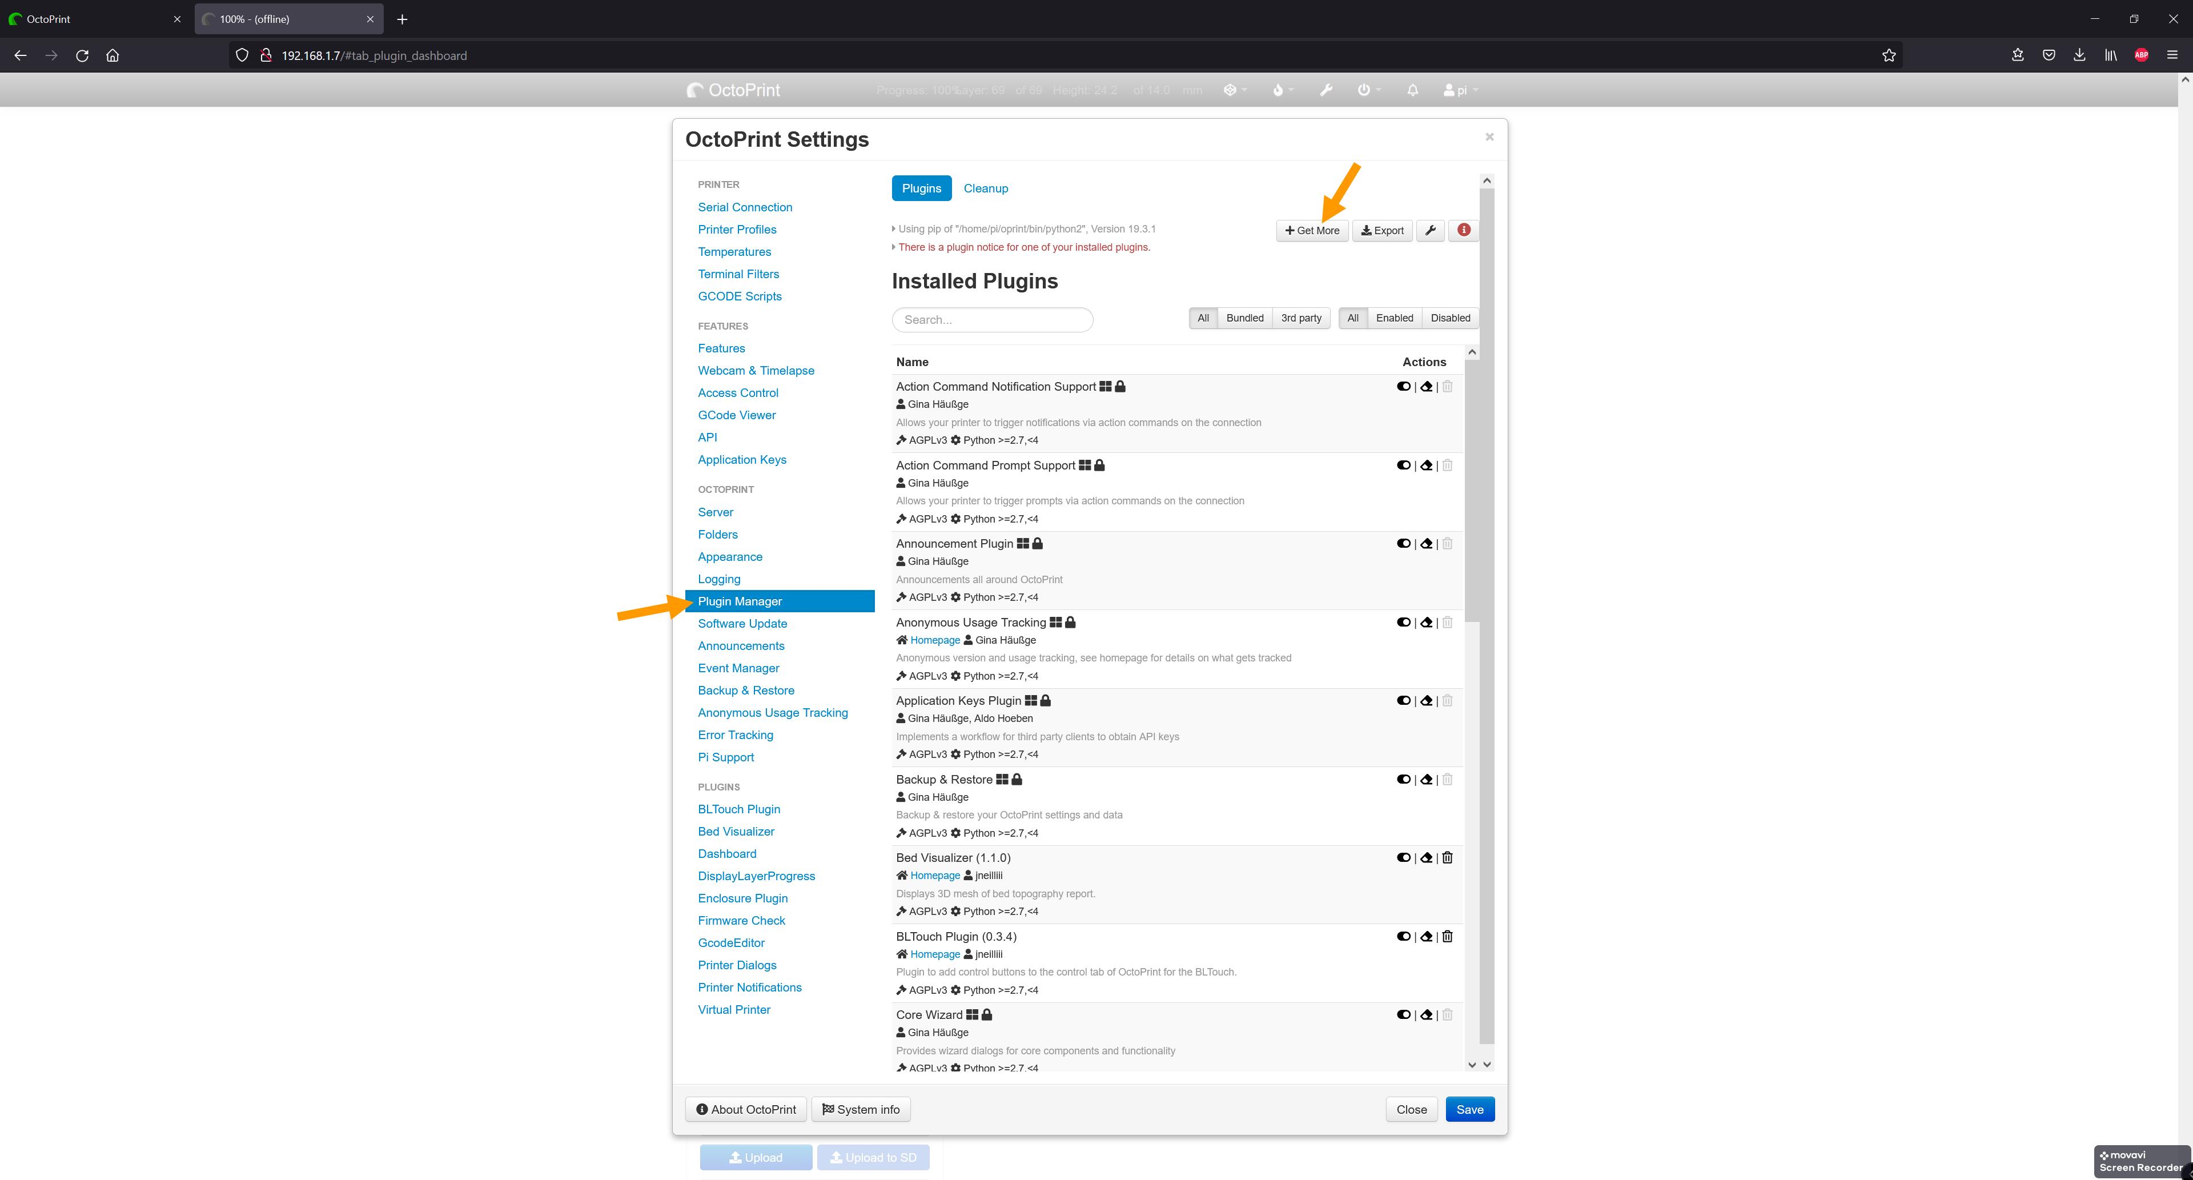Toggle Announcement Plugin enabled state
The height and width of the screenshot is (1180, 2193).
point(1403,543)
